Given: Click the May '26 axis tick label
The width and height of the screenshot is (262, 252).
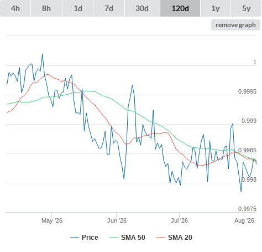Looking at the screenshot, I should [x=52, y=220].
